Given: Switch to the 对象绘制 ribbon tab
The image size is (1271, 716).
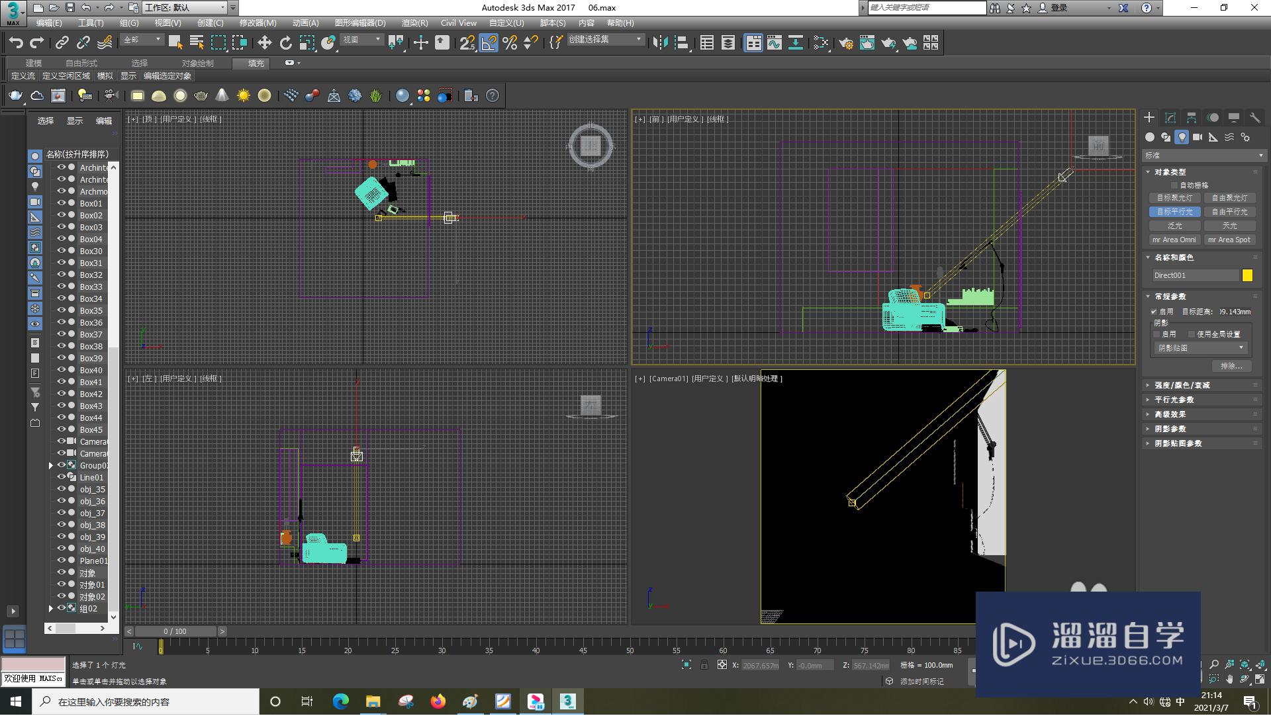Looking at the screenshot, I should [x=197, y=64].
